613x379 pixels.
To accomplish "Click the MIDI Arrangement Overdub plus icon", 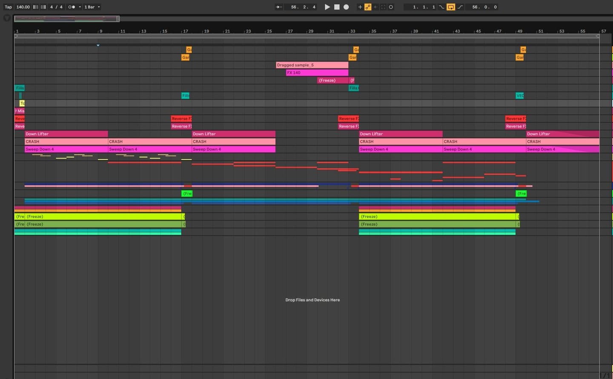I will (360, 7).
